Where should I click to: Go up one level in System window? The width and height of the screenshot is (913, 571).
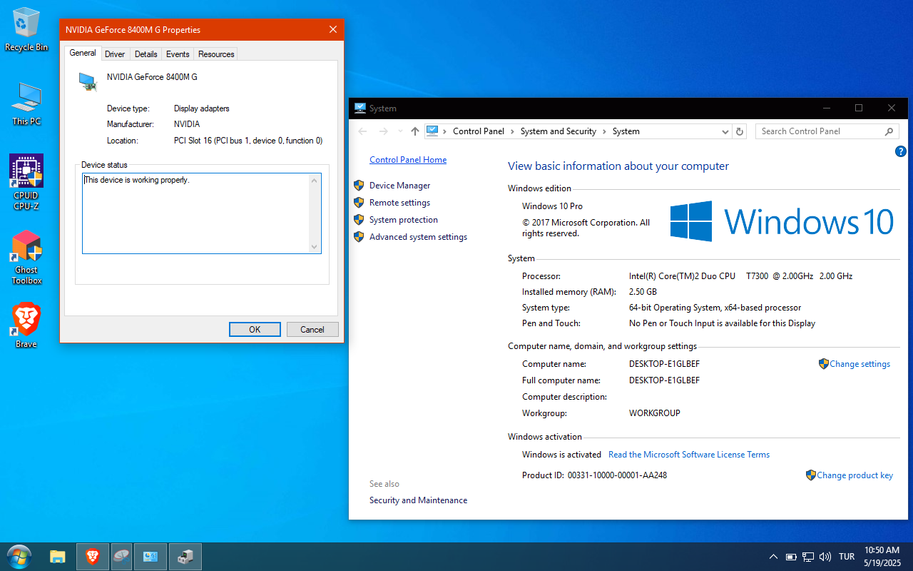pos(415,131)
